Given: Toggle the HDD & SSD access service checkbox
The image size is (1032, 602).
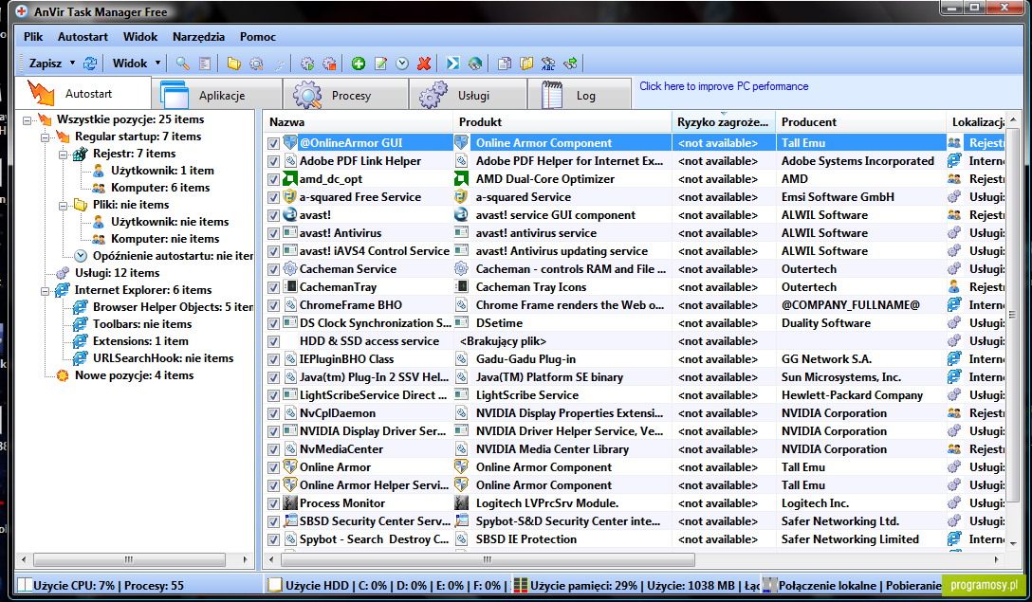Looking at the screenshot, I should 274,340.
